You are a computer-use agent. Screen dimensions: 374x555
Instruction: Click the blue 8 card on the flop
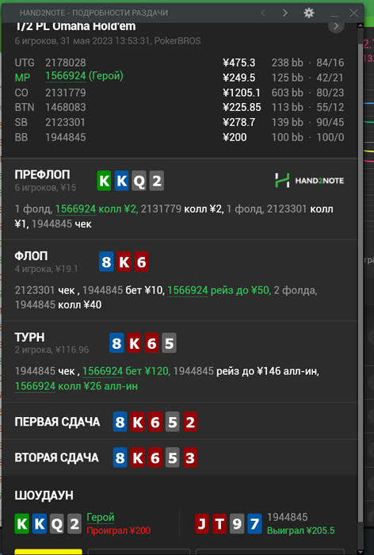pyautogui.click(x=106, y=262)
